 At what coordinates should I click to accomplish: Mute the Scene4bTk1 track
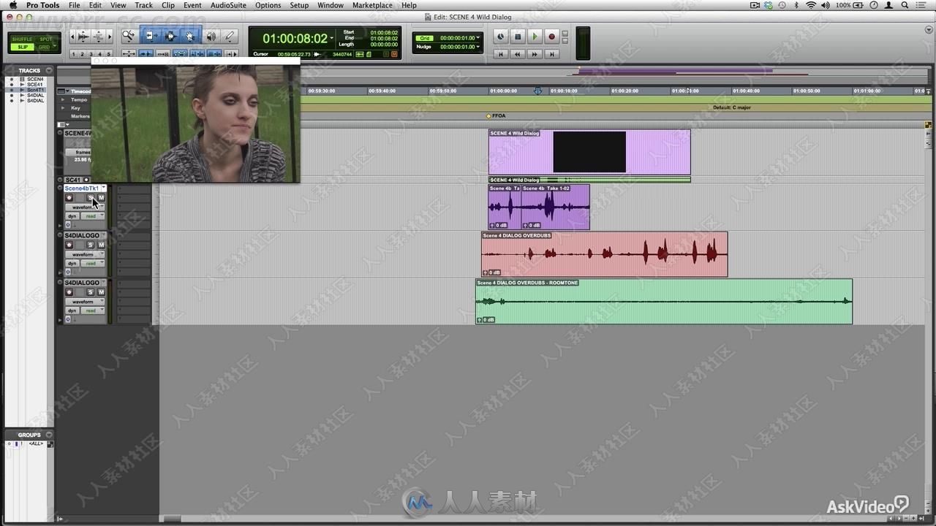[101, 198]
